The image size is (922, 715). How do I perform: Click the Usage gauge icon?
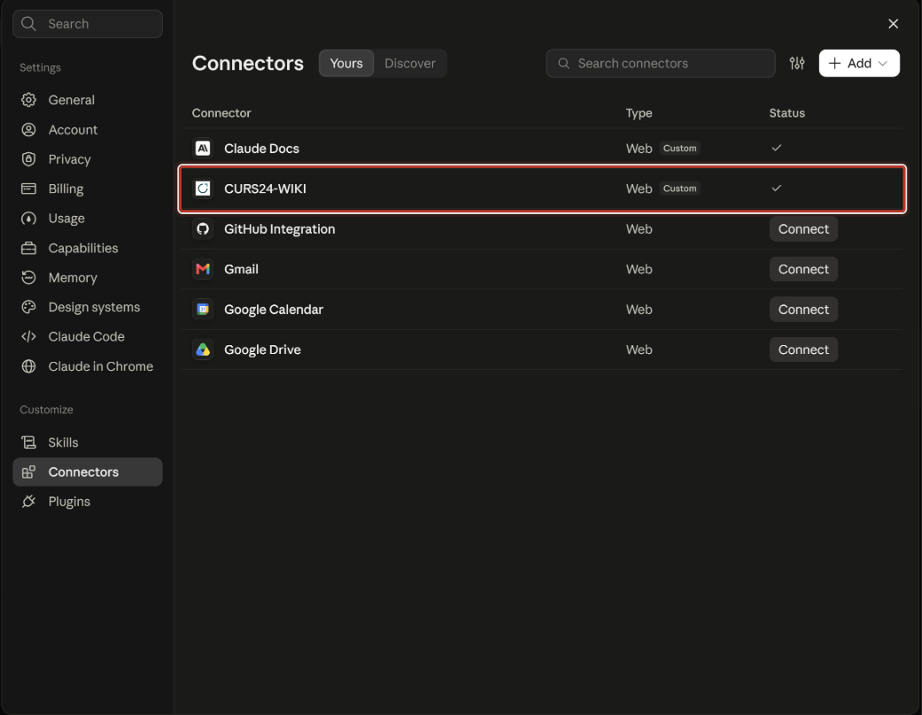click(x=28, y=219)
